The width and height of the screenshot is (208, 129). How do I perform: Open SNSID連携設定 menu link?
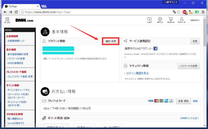pyautogui.click(x=15, y=63)
